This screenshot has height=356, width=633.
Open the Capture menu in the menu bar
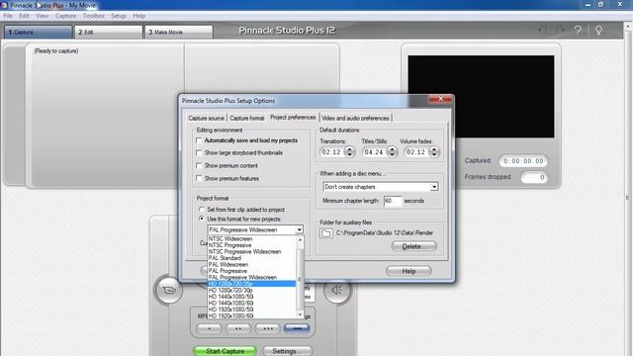(65, 16)
